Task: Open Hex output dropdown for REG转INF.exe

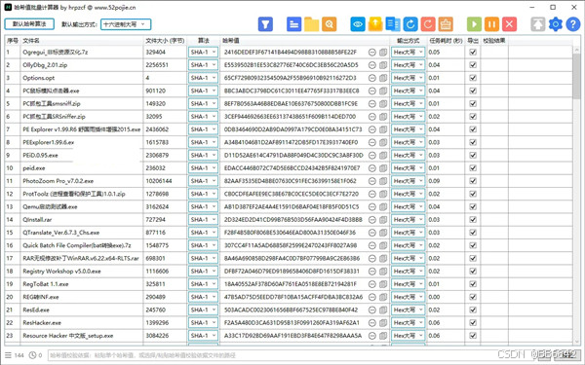Action: coord(408,297)
